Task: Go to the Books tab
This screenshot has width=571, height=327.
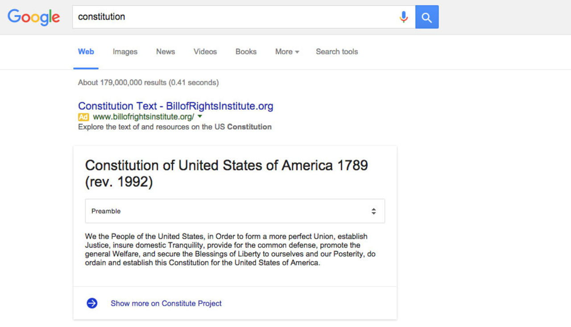Action: coord(246,52)
